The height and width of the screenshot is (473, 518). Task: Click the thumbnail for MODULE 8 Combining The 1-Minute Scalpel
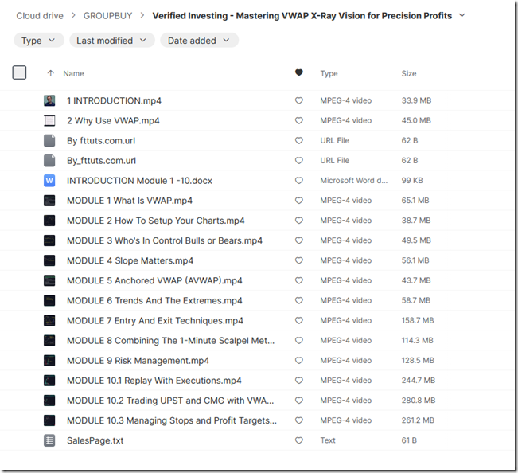[x=49, y=341]
